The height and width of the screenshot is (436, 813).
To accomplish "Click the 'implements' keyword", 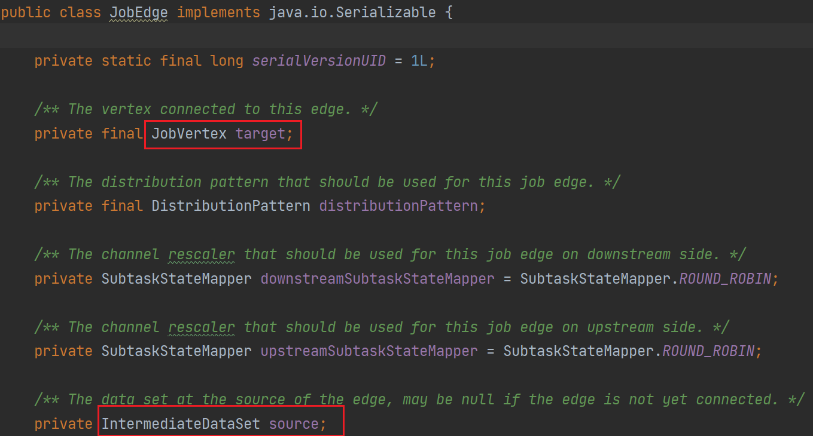I will pyautogui.click(x=218, y=13).
